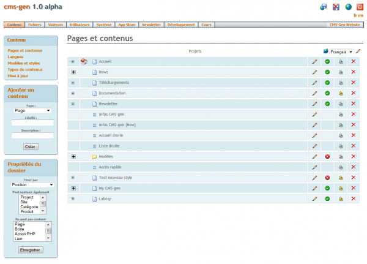The height and width of the screenshot is (264, 367).
Task: Click the tree marker beside Labosp
Action: (73, 199)
